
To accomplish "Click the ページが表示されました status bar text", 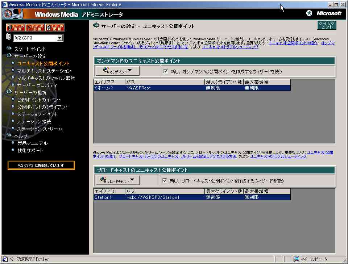I will coord(29,259).
